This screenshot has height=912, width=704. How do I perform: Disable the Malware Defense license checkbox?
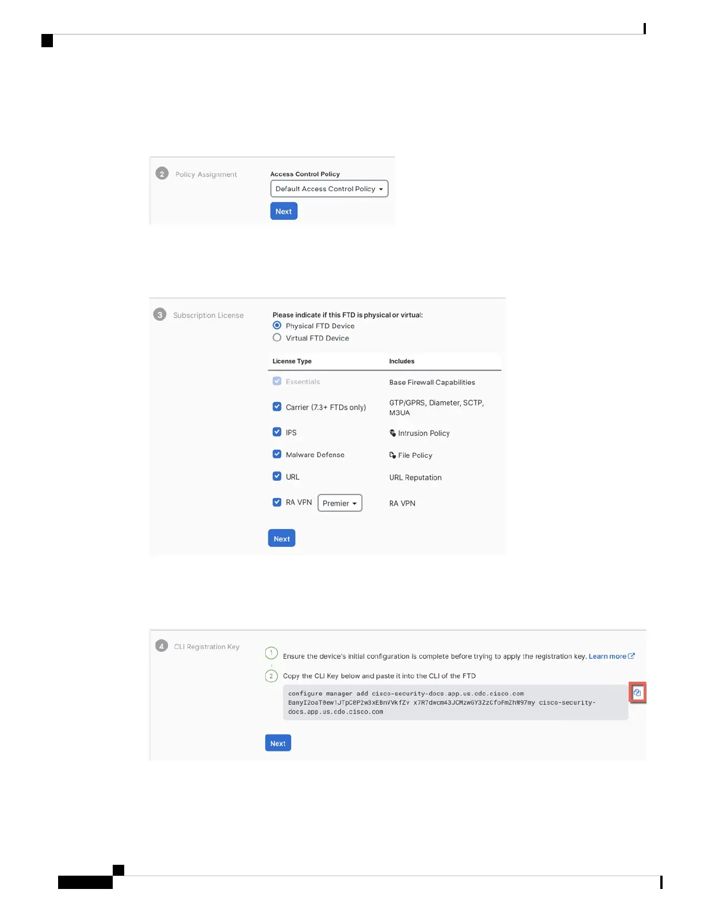point(277,454)
